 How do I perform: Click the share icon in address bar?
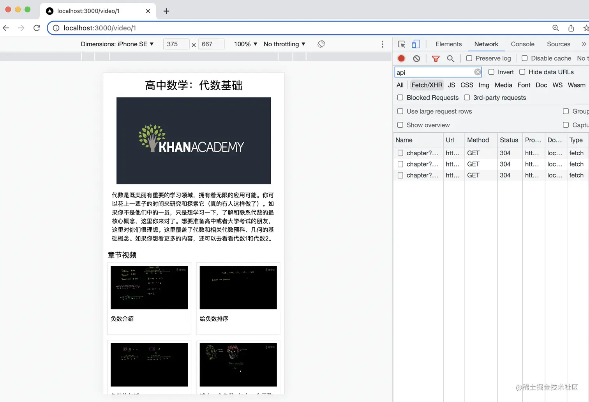(571, 28)
